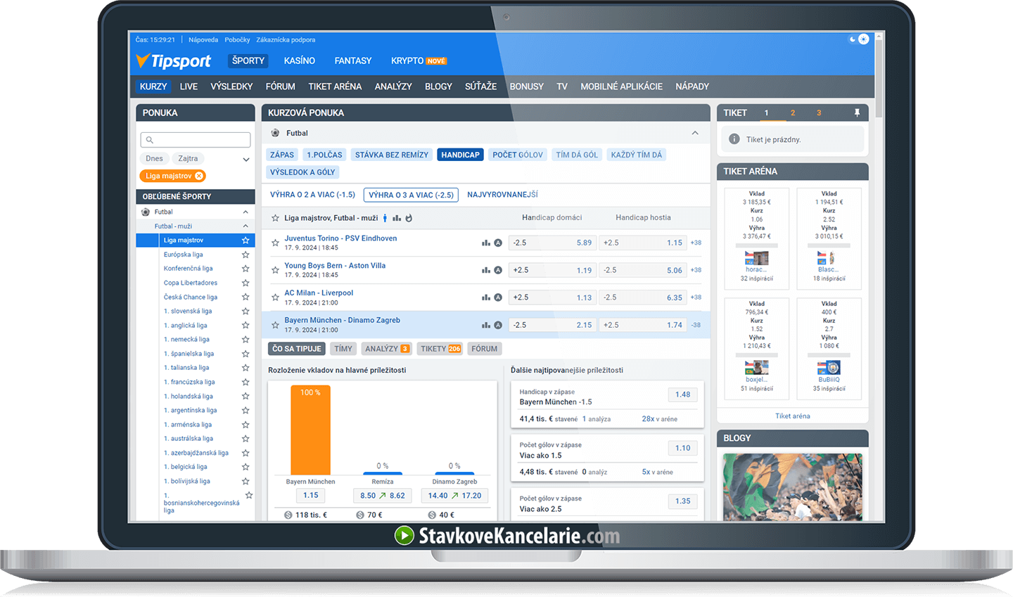Screen dimensions: 1013x597
Task: Open the 1. nemecká liga sidebar entry
Action: (x=187, y=340)
